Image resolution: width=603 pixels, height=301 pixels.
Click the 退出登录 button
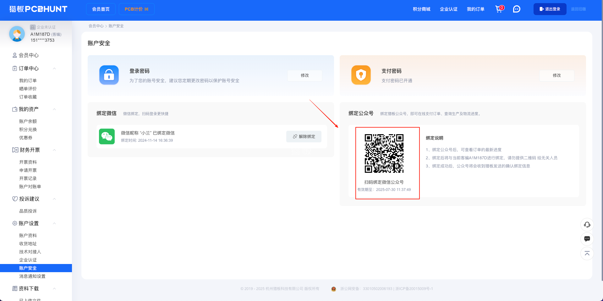point(550,9)
